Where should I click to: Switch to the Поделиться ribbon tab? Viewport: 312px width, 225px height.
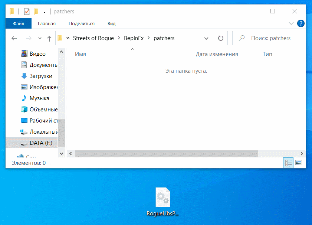[82, 23]
